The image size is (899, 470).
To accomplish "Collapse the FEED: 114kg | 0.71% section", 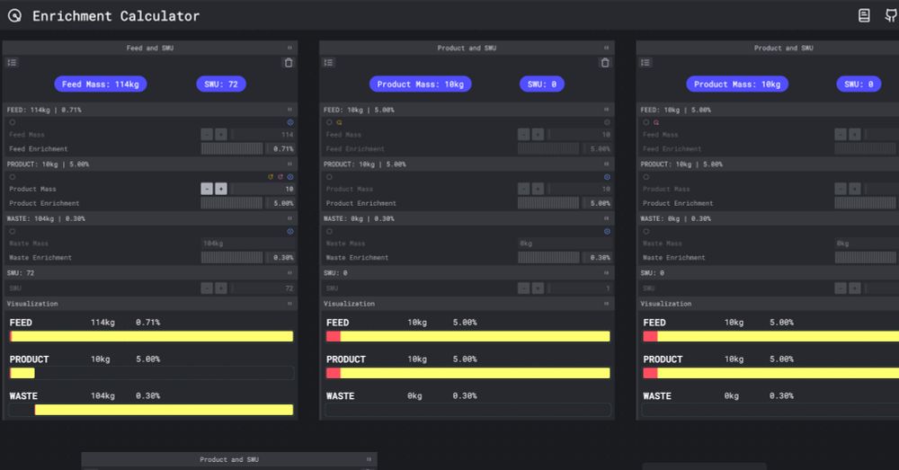I will (289, 109).
